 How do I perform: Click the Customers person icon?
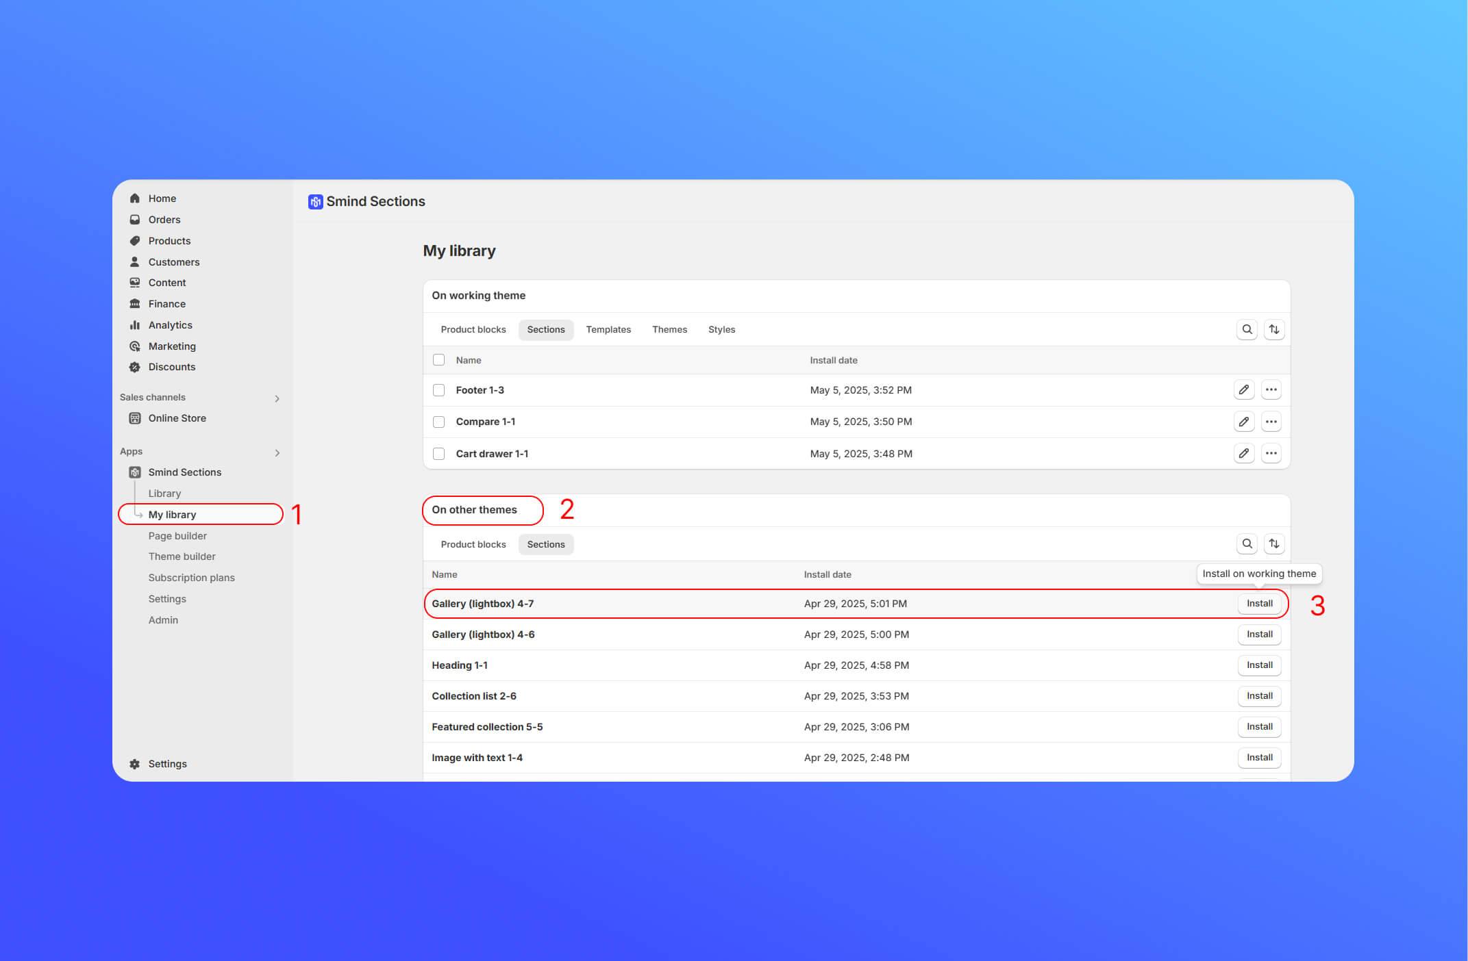click(135, 262)
